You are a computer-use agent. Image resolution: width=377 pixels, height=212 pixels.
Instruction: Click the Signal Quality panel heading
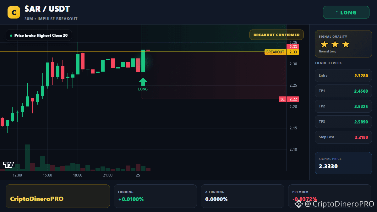pyautogui.click(x=333, y=37)
